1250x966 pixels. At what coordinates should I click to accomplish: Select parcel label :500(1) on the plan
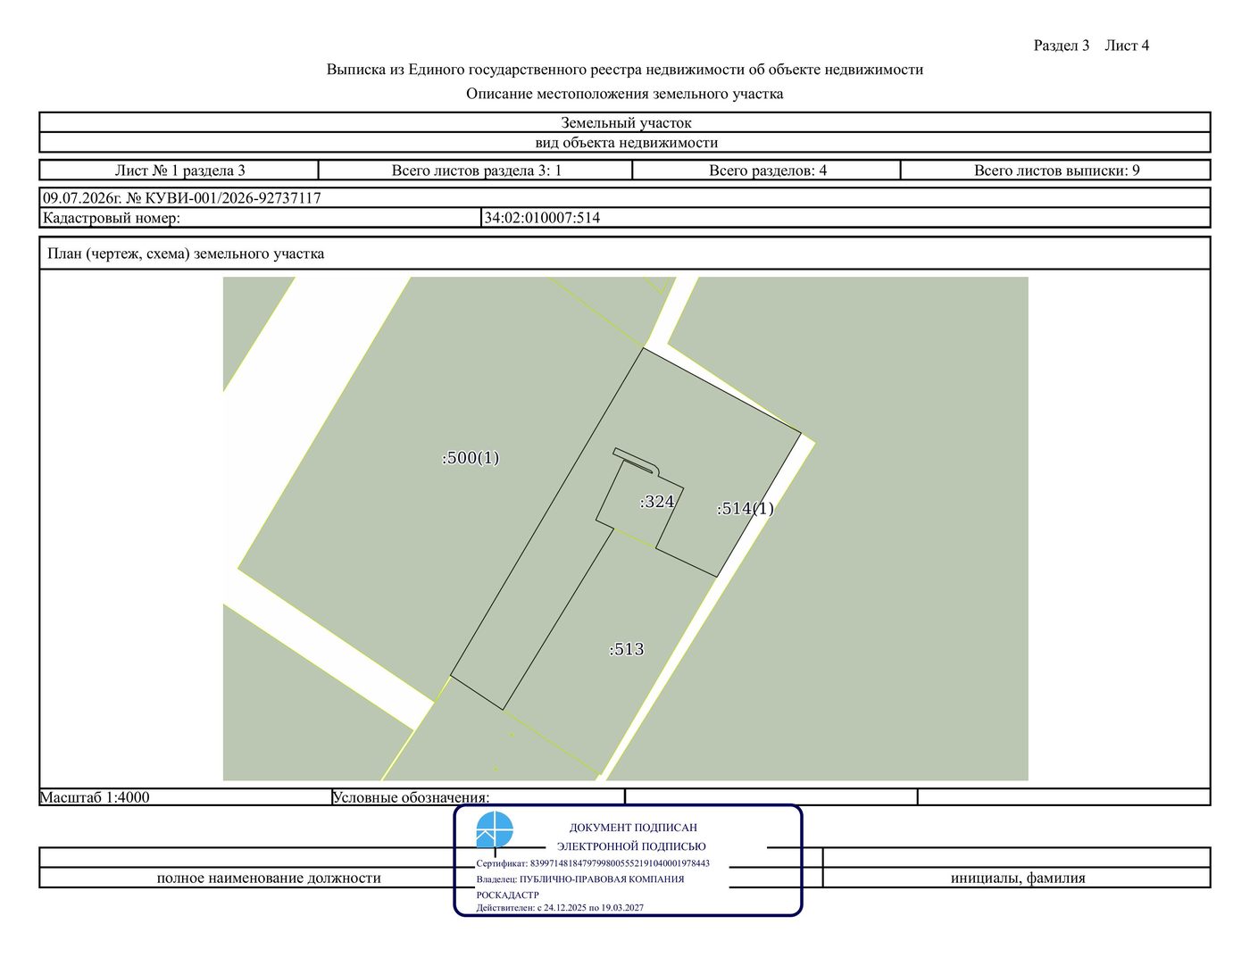[x=471, y=458]
